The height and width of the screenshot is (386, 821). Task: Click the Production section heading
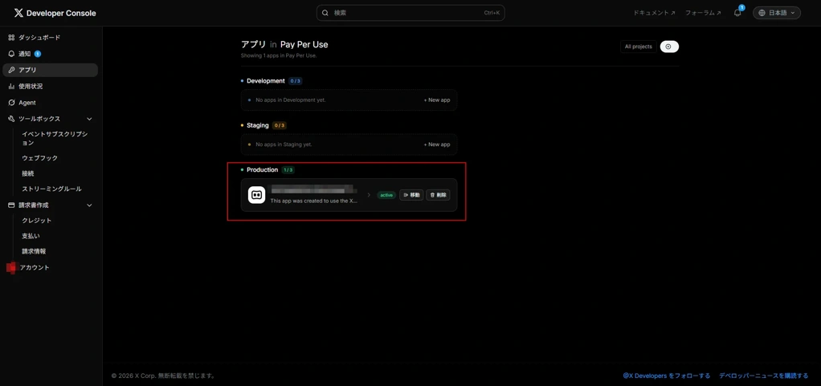263,170
